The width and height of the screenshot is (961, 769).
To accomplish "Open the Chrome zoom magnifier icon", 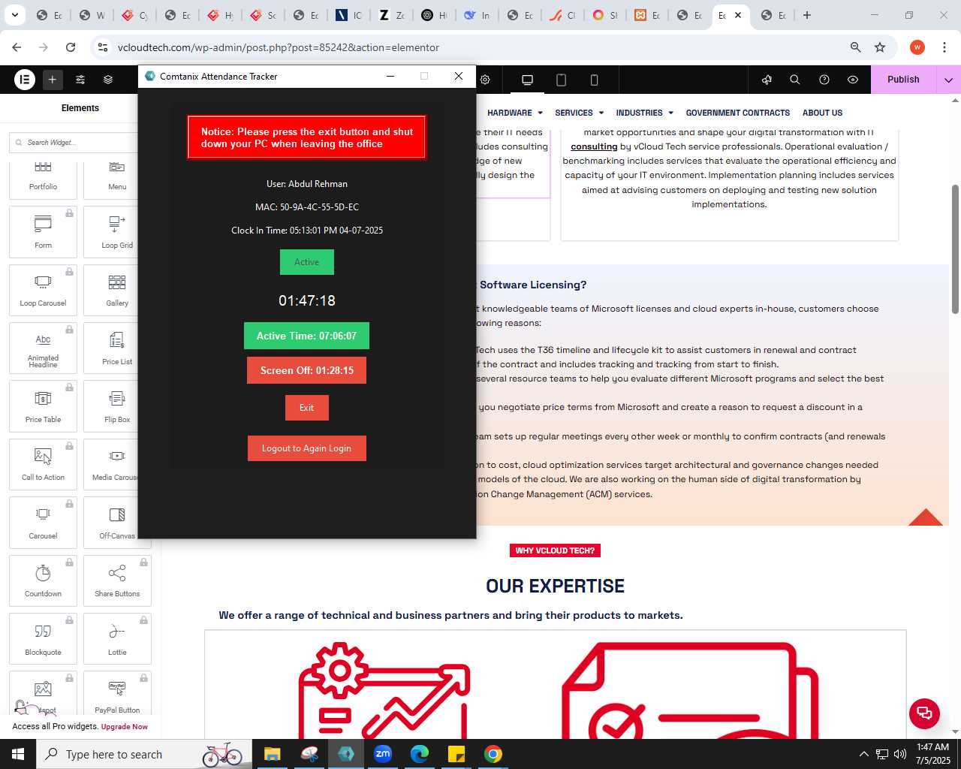I will (x=855, y=47).
